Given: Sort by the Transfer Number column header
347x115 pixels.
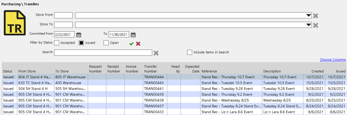Looking at the screenshot, I should [x=150, y=69].
